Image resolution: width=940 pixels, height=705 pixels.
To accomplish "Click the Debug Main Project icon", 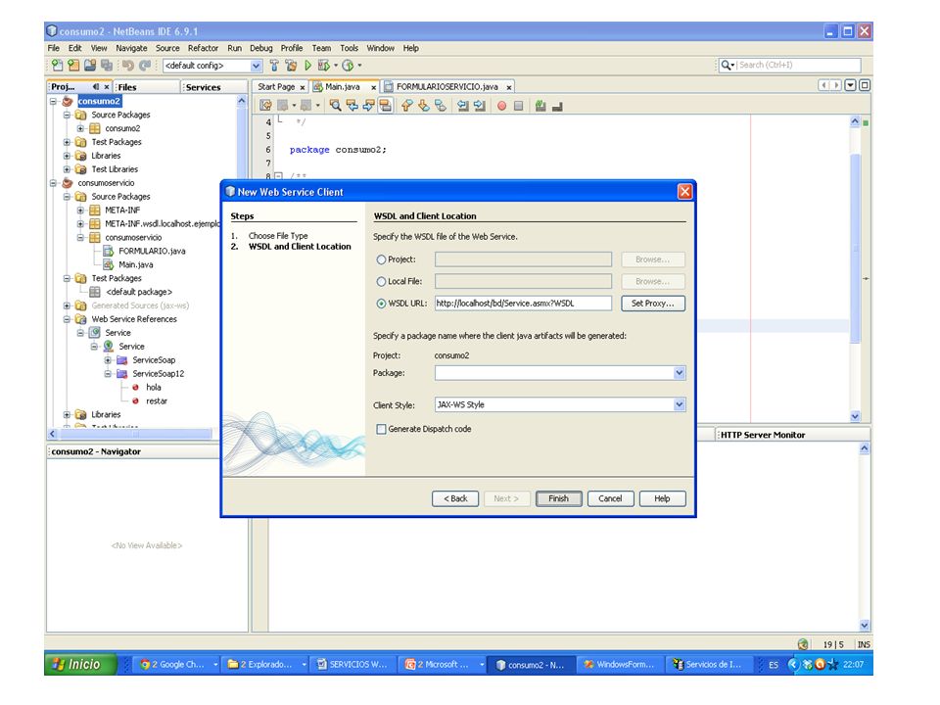I will coord(324,65).
